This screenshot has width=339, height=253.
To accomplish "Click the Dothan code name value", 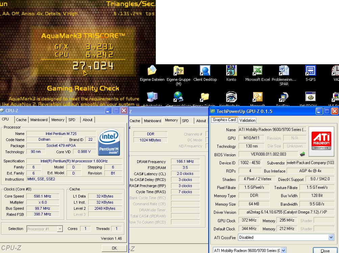I will [44, 139].
